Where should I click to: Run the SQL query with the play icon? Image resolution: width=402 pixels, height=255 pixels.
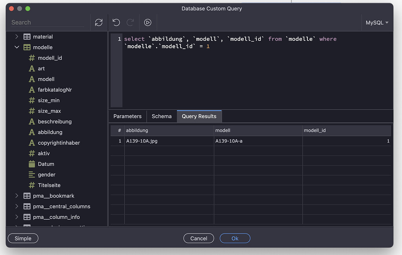(x=148, y=22)
